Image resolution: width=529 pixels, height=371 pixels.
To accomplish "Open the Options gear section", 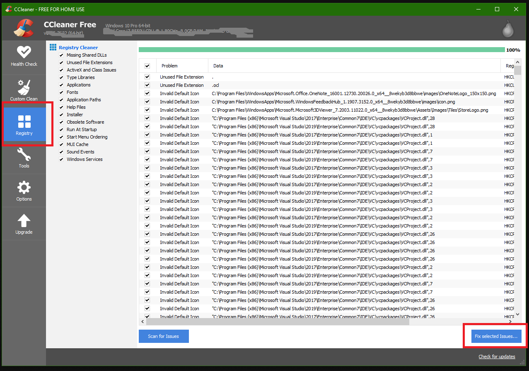I will pos(24,191).
